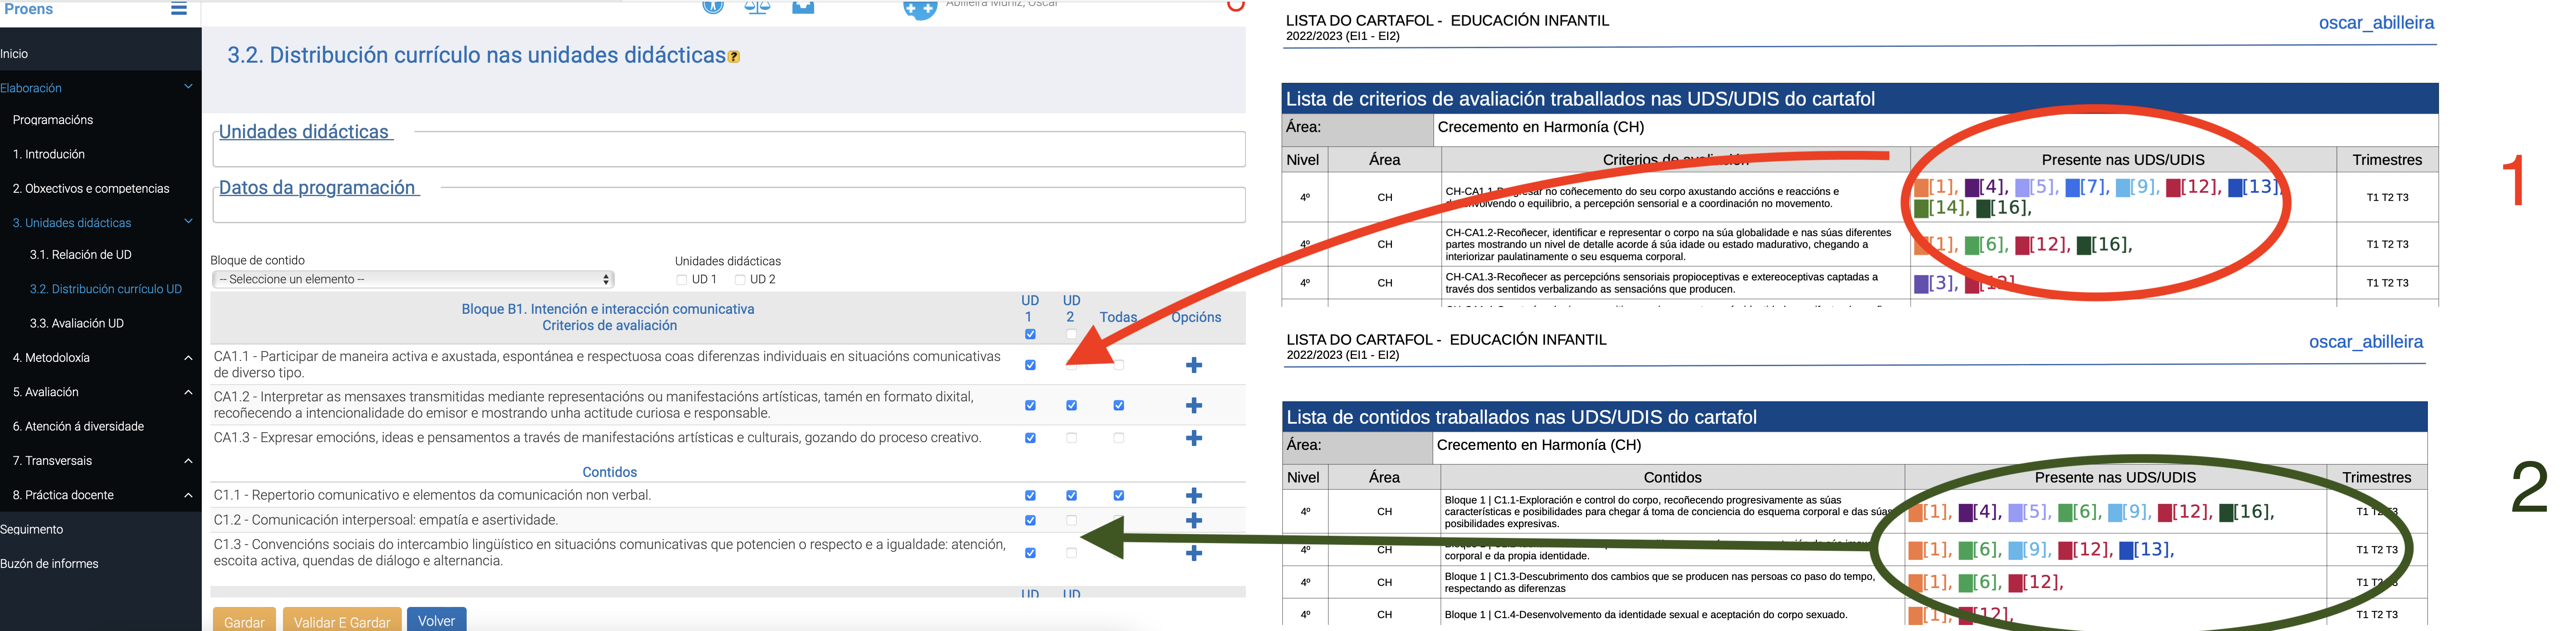Viewport: 2576px width, 631px height.
Task: Click the plus options icon for CA1.2
Action: point(1194,405)
